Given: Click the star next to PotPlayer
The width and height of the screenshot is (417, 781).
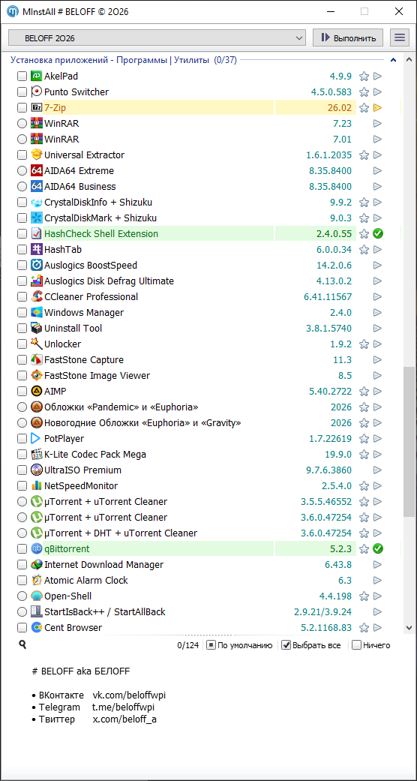Looking at the screenshot, I should (x=364, y=439).
